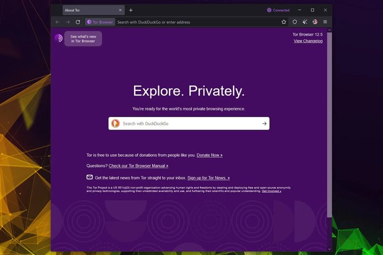The height and width of the screenshot is (255, 383).
Task: Click the Donate Now link
Action: [x=210, y=155]
